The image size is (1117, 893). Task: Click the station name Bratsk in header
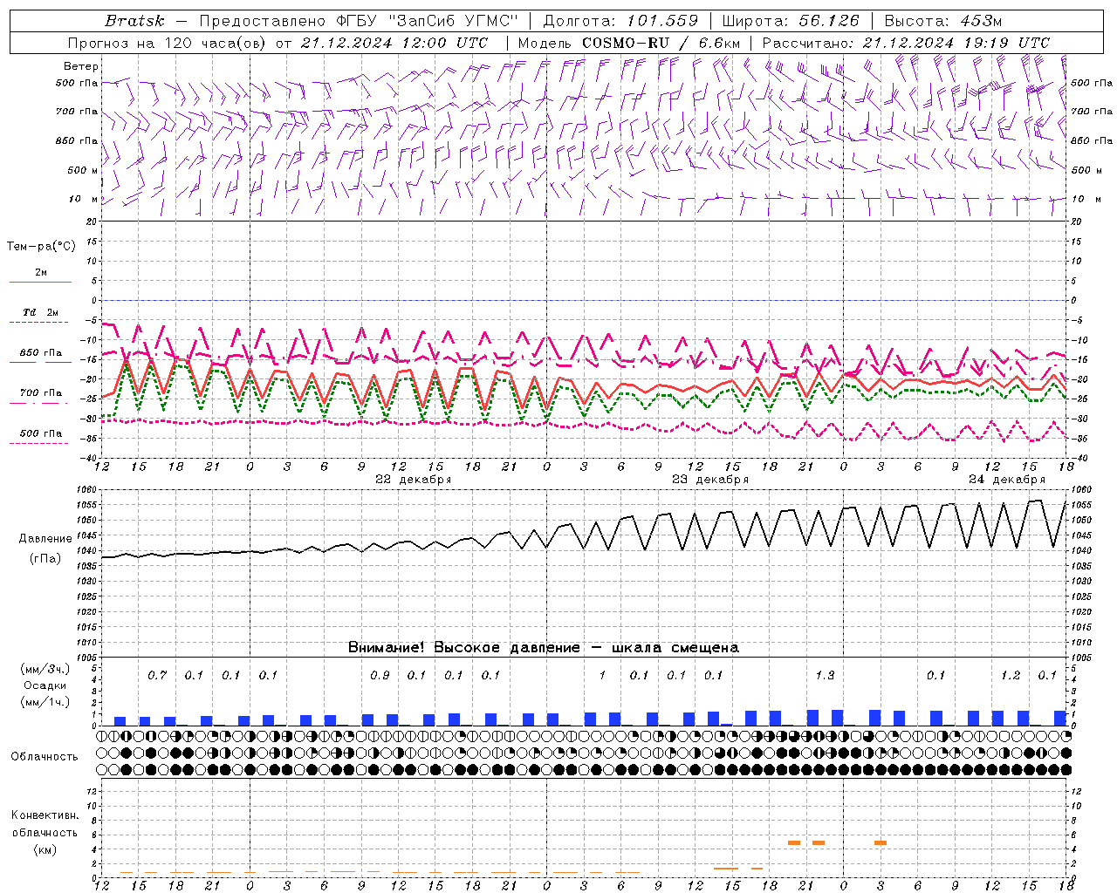point(134,20)
